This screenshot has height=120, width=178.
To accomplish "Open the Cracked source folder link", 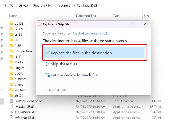I will (x=78, y=33).
